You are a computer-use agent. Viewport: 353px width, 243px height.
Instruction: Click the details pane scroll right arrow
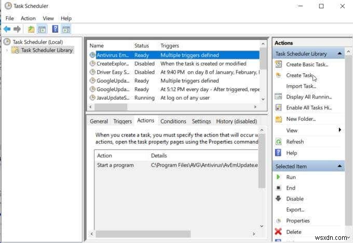point(254,234)
